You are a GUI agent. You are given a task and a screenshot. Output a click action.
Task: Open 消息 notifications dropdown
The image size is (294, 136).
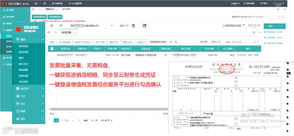point(235,3)
